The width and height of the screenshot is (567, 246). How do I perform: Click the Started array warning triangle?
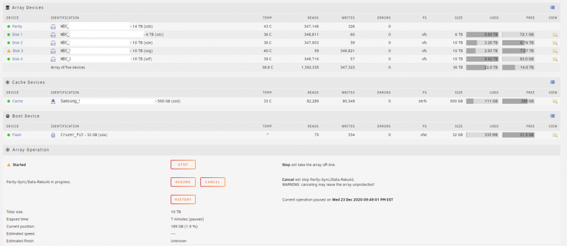pos(9,165)
